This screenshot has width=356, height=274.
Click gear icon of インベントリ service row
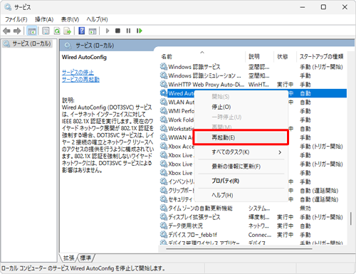click(x=164, y=181)
